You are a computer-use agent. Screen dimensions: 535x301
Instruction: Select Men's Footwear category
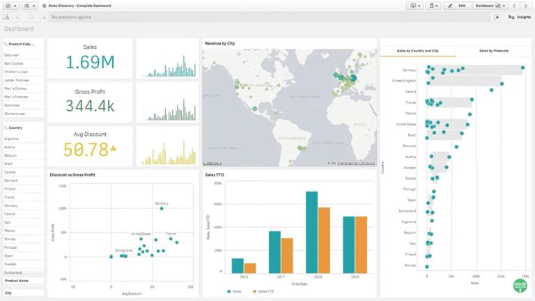pos(23,97)
